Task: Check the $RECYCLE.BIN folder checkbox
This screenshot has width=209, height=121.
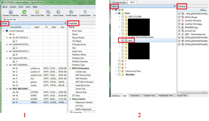Action: pyautogui.click(x=123, y=17)
